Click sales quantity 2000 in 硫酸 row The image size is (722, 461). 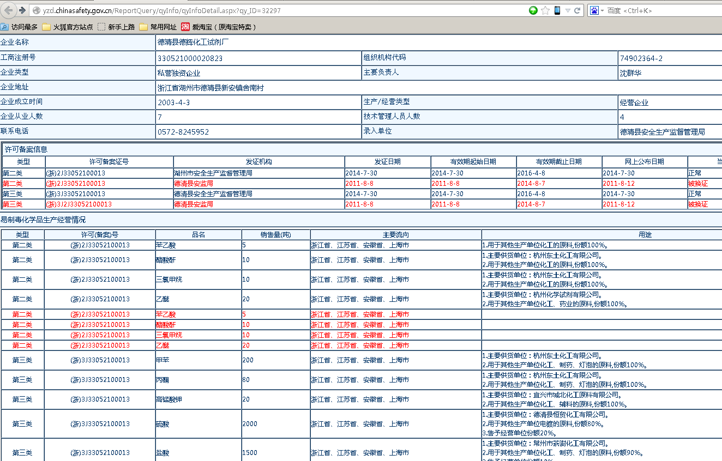click(x=250, y=424)
